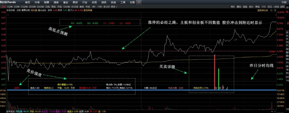Image resolution: width=289 pixels, height=113 pixels.
Task: Expand the orange down-arrow menu dropdown
Action: [x=139, y=2]
